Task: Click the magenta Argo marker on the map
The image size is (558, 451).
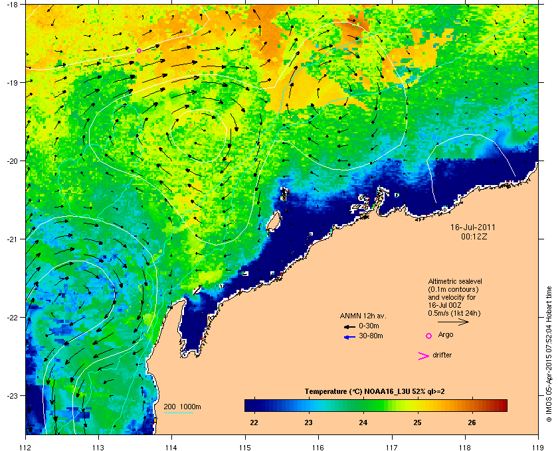Action: point(139,51)
